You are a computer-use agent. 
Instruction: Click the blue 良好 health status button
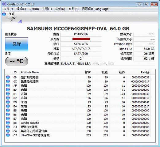[17, 44]
